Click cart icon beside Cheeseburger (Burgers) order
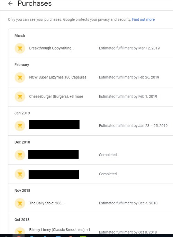The image size is (173, 237). (20, 96)
